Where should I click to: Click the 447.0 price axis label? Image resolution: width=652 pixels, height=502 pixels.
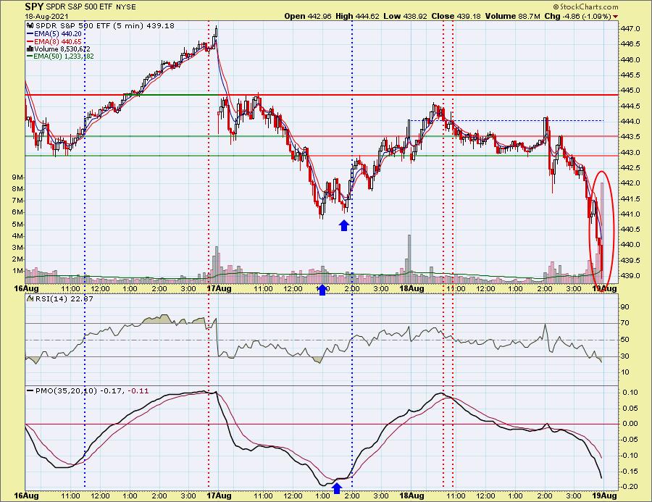click(x=631, y=29)
